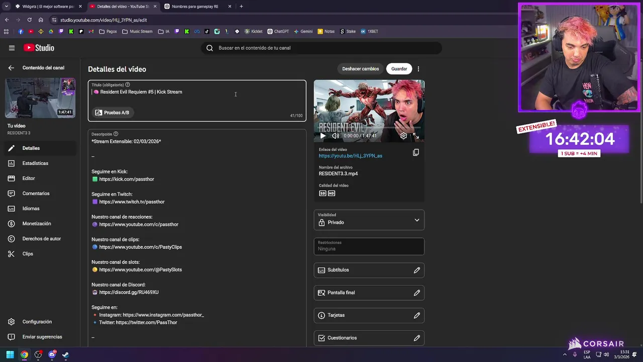This screenshot has height=362, width=643.
Task: Open the Editor sidebar item
Action: tap(40, 178)
